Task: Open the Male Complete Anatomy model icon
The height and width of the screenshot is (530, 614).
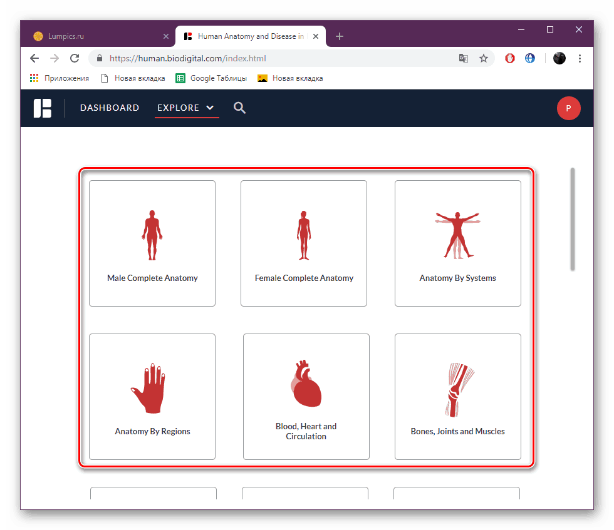Action: pyautogui.click(x=152, y=233)
